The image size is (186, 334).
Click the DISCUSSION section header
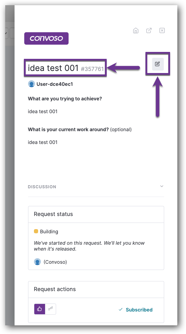[x=42, y=187]
